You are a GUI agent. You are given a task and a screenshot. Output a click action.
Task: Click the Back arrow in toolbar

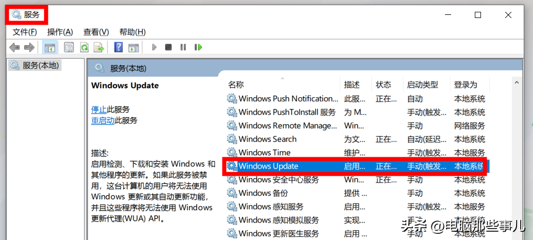click(14, 47)
